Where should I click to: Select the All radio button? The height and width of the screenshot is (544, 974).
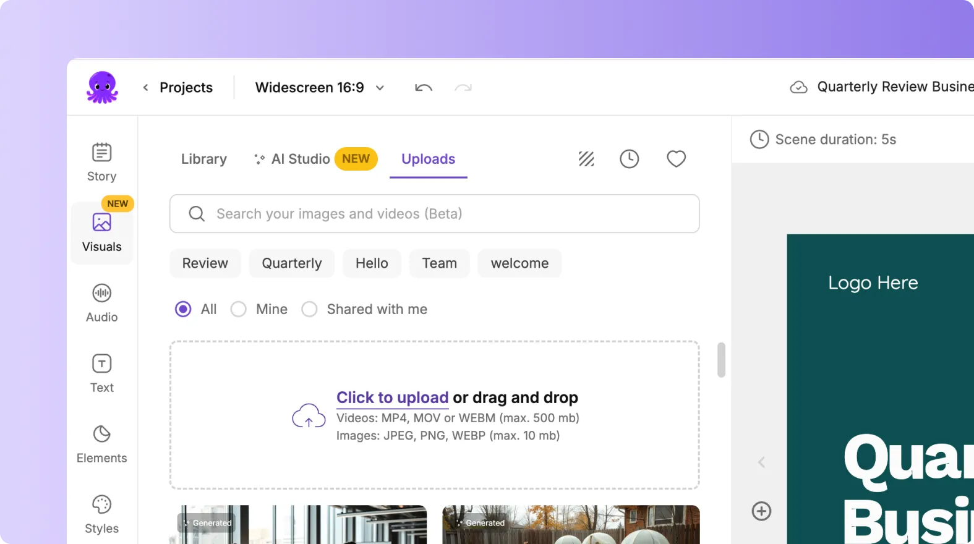click(x=183, y=309)
